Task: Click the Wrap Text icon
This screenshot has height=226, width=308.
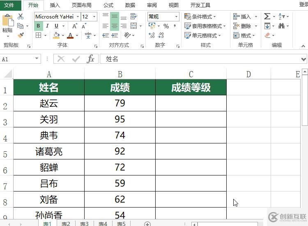Action: (134, 16)
